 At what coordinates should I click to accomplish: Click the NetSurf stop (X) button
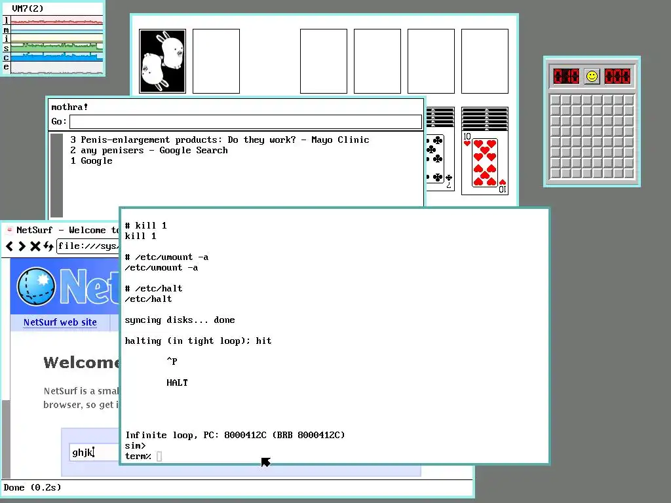[x=35, y=246]
